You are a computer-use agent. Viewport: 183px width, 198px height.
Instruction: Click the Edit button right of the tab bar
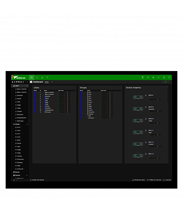point(166,82)
